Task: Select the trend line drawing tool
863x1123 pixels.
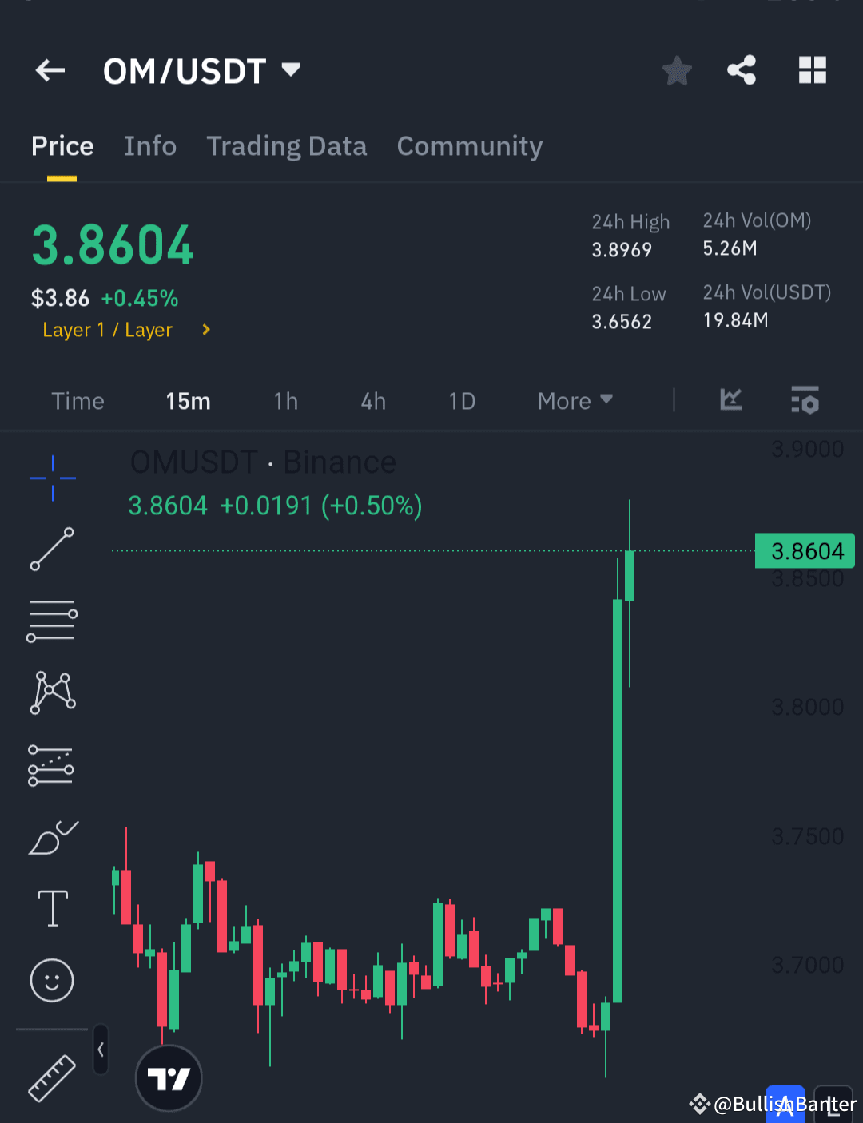Action: point(51,550)
